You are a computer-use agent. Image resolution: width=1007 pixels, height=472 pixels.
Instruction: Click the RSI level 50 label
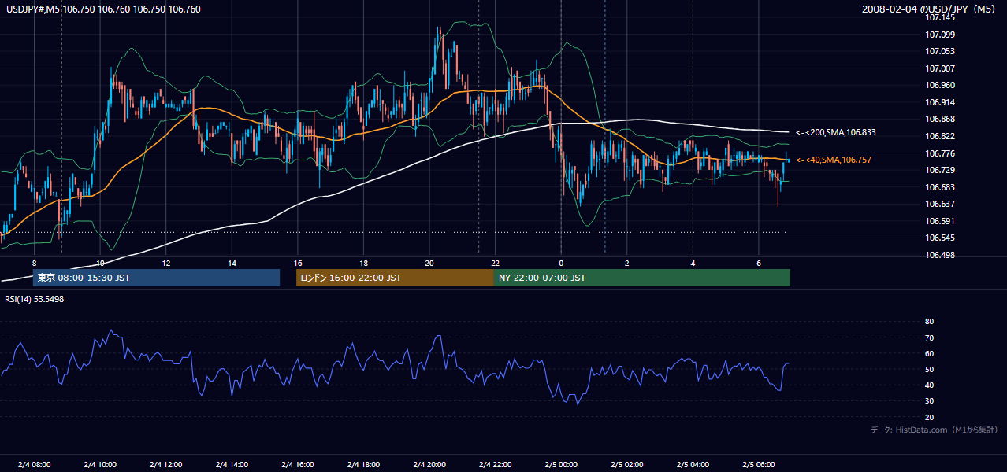coord(929,369)
